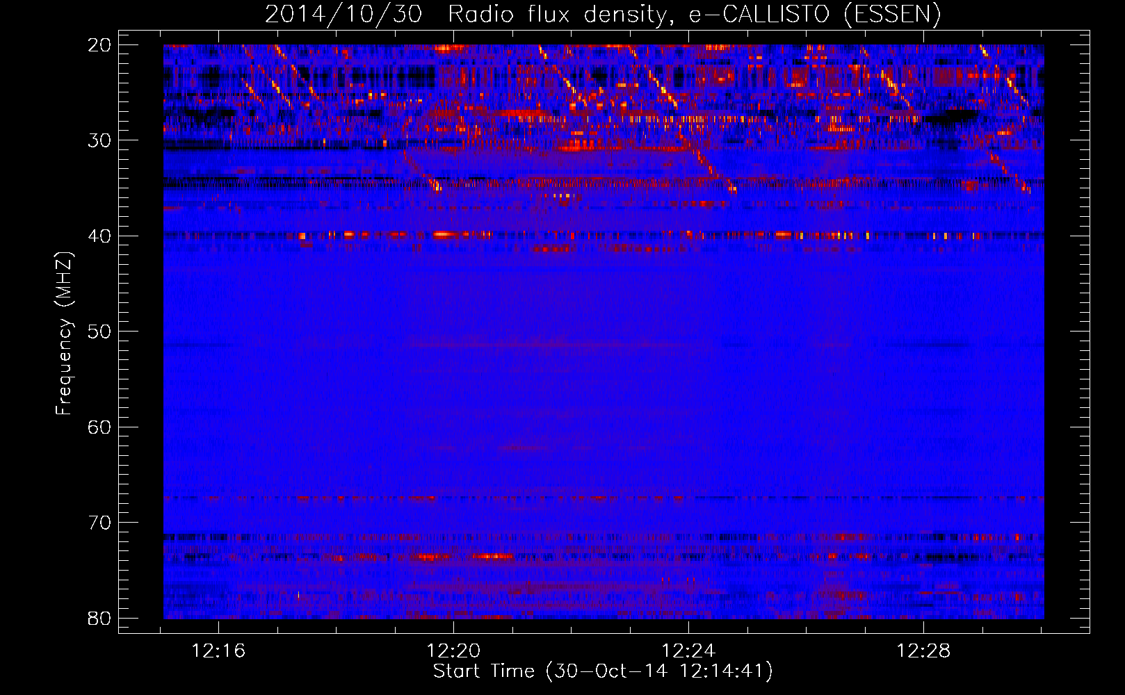The height and width of the screenshot is (695, 1125).
Task: Click the 12:20 time tick label
Action: click(x=454, y=651)
